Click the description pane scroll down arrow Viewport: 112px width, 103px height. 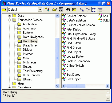pyautogui.click(x=108, y=98)
